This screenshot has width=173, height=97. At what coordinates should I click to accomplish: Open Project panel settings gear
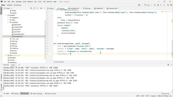pos(41,8)
